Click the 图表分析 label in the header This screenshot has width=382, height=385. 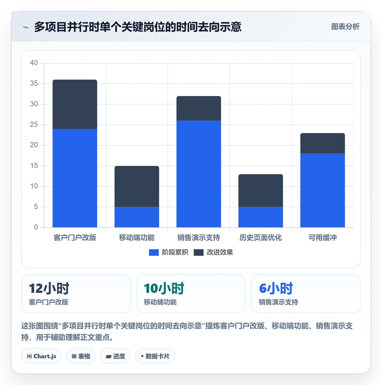click(x=345, y=27)
